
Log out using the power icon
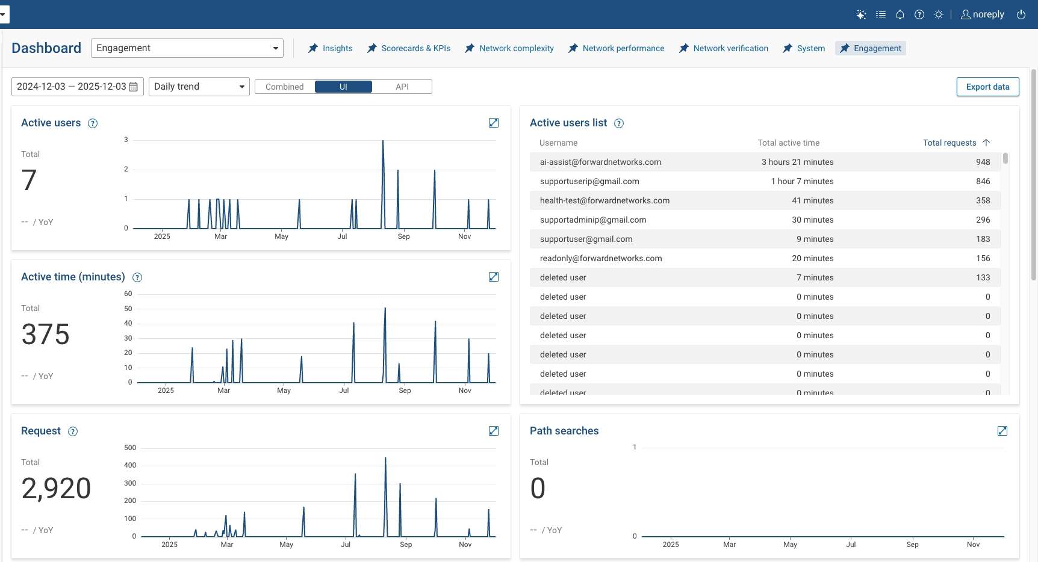point(1021,14)
